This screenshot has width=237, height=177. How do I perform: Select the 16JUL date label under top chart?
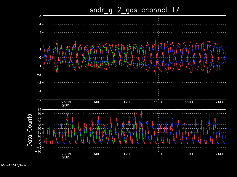(189, 102)
